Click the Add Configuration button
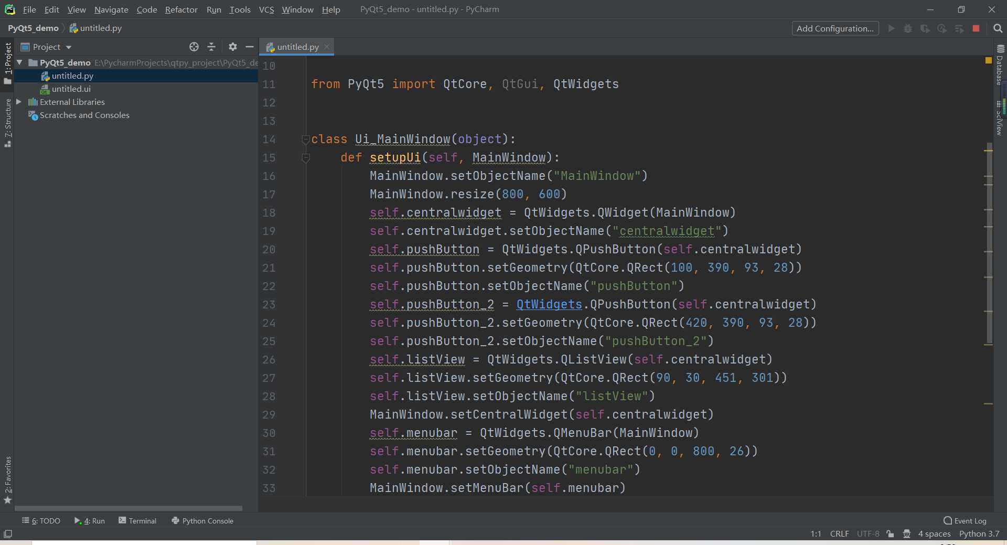Viewport: 1007px width, 545px height. (x=835, y=28)
